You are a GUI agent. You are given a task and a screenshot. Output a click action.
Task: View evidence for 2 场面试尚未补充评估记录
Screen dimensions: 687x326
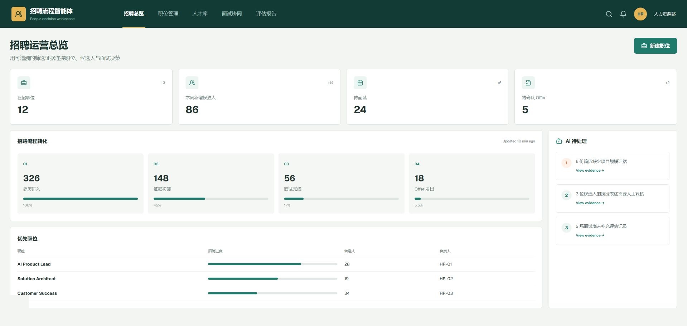pyautogui.click(x=590, y=235)
